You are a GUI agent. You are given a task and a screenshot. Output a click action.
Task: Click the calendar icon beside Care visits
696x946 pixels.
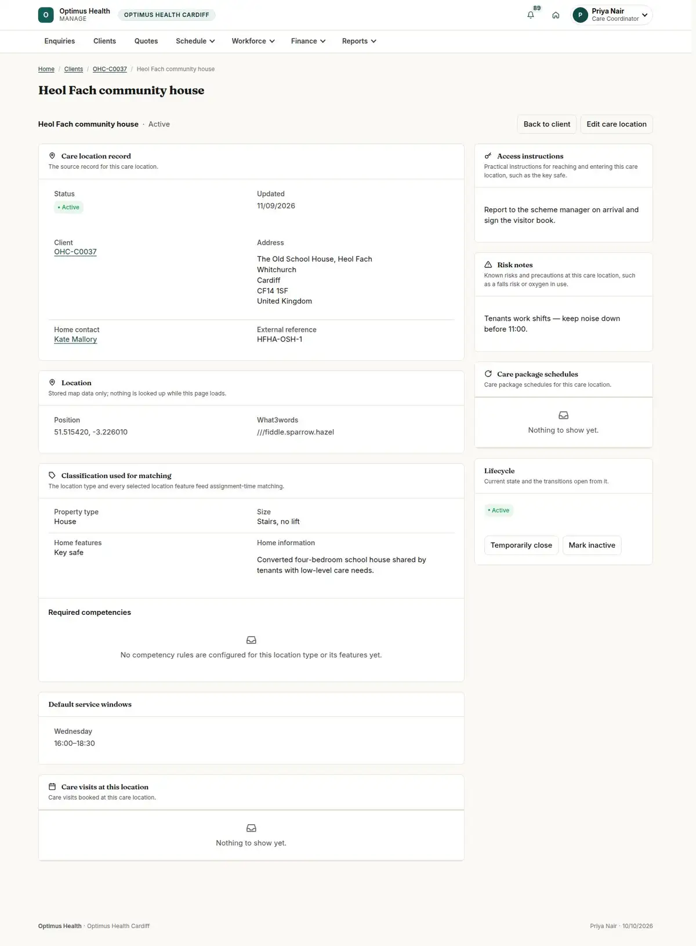click(x=52, y=787)
